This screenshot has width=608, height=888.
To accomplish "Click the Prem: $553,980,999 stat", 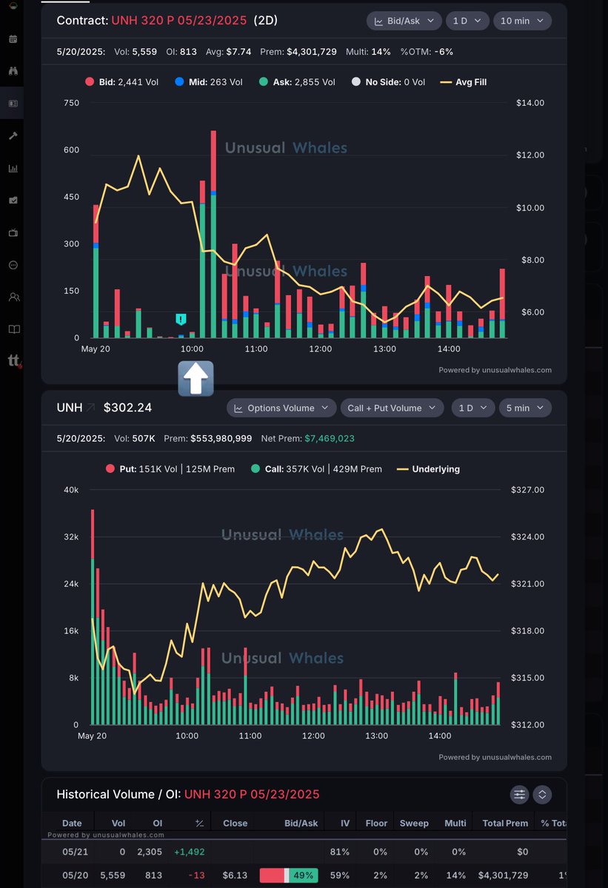I will tap(208, 438).
